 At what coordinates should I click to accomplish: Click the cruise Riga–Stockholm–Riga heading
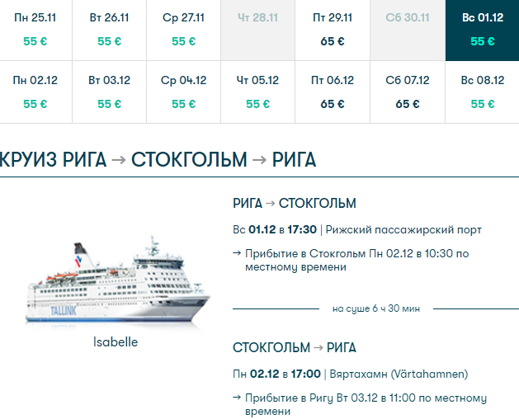tap(158, 159)
